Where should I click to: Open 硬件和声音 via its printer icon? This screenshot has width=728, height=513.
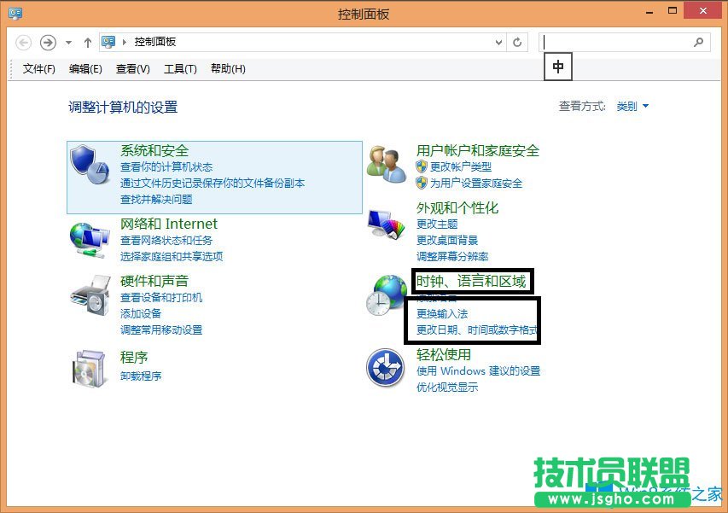coord(90,294)
